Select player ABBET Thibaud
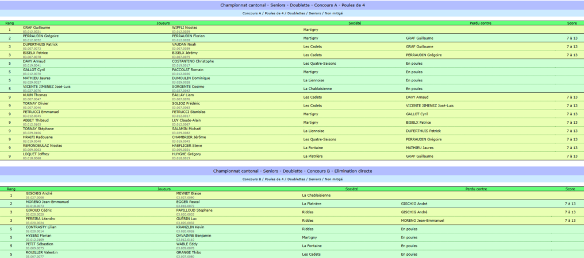This screenshot has height=258, width=584. coord(36,120)
